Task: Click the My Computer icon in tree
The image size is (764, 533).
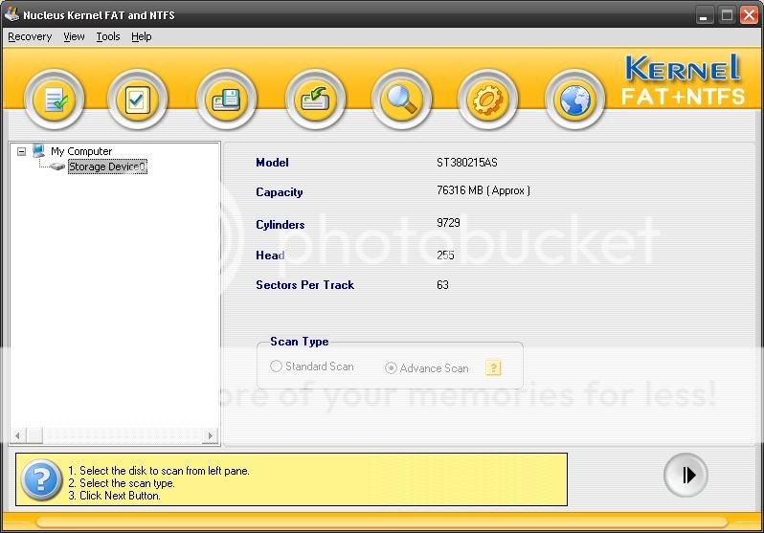Action: coord(39,150)
